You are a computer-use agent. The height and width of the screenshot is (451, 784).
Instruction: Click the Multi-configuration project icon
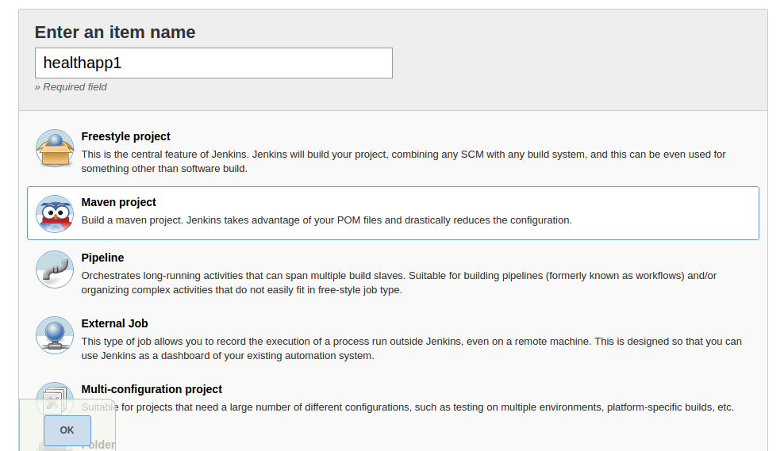pyautogui.click(x=55, y=400)
